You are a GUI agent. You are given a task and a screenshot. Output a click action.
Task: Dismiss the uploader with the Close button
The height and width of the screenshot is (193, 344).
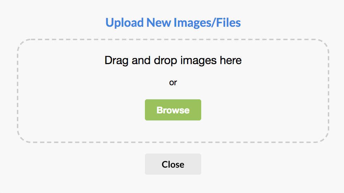(x=173, y=164)
